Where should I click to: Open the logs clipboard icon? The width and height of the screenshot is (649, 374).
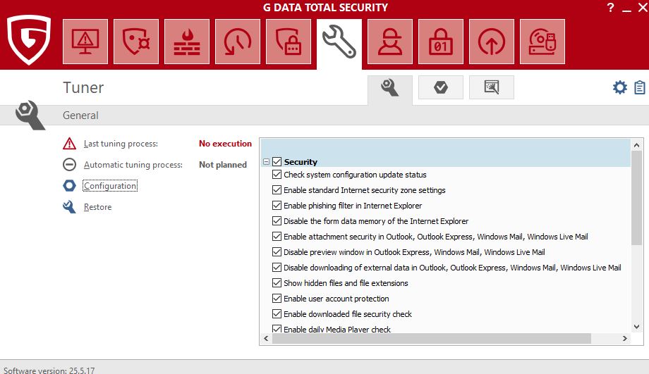[x=640, y=87]
